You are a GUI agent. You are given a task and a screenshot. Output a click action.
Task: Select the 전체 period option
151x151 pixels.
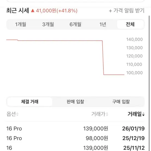[x=130, y=24]
